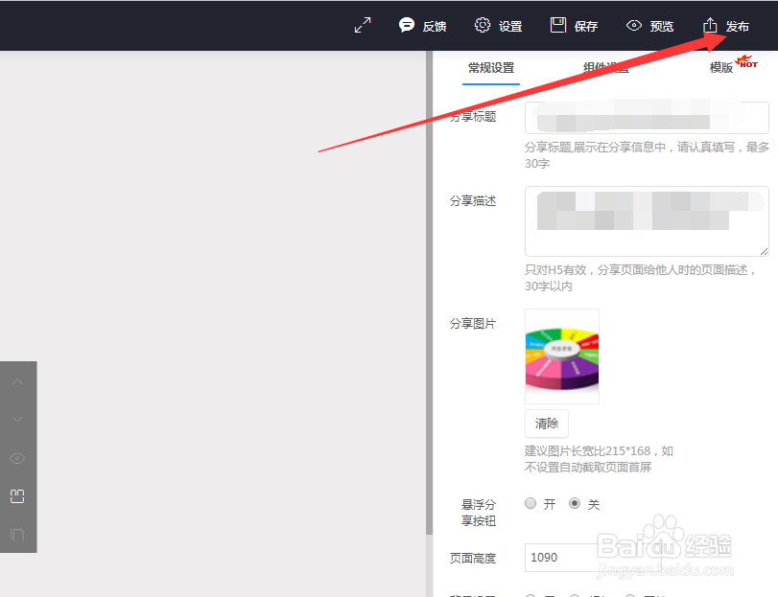Enter fullscreen with the expand arrows icon
This screenshot has width=778, height=597.
pyautogui.click(x=362, y=24)
